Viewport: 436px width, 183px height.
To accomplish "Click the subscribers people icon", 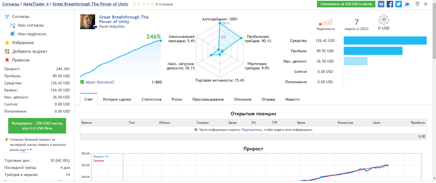I will pyautogui.click(x=384, y=20).
